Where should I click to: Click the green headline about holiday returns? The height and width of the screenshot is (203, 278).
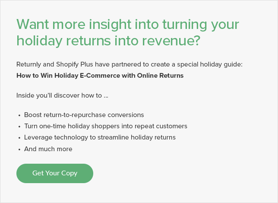(x=128, y=32)
